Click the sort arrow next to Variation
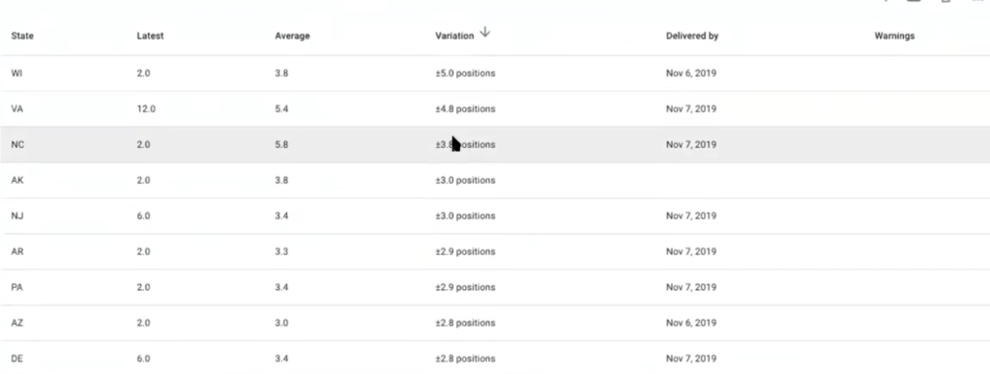990x374 pixels. pos(484,32)
